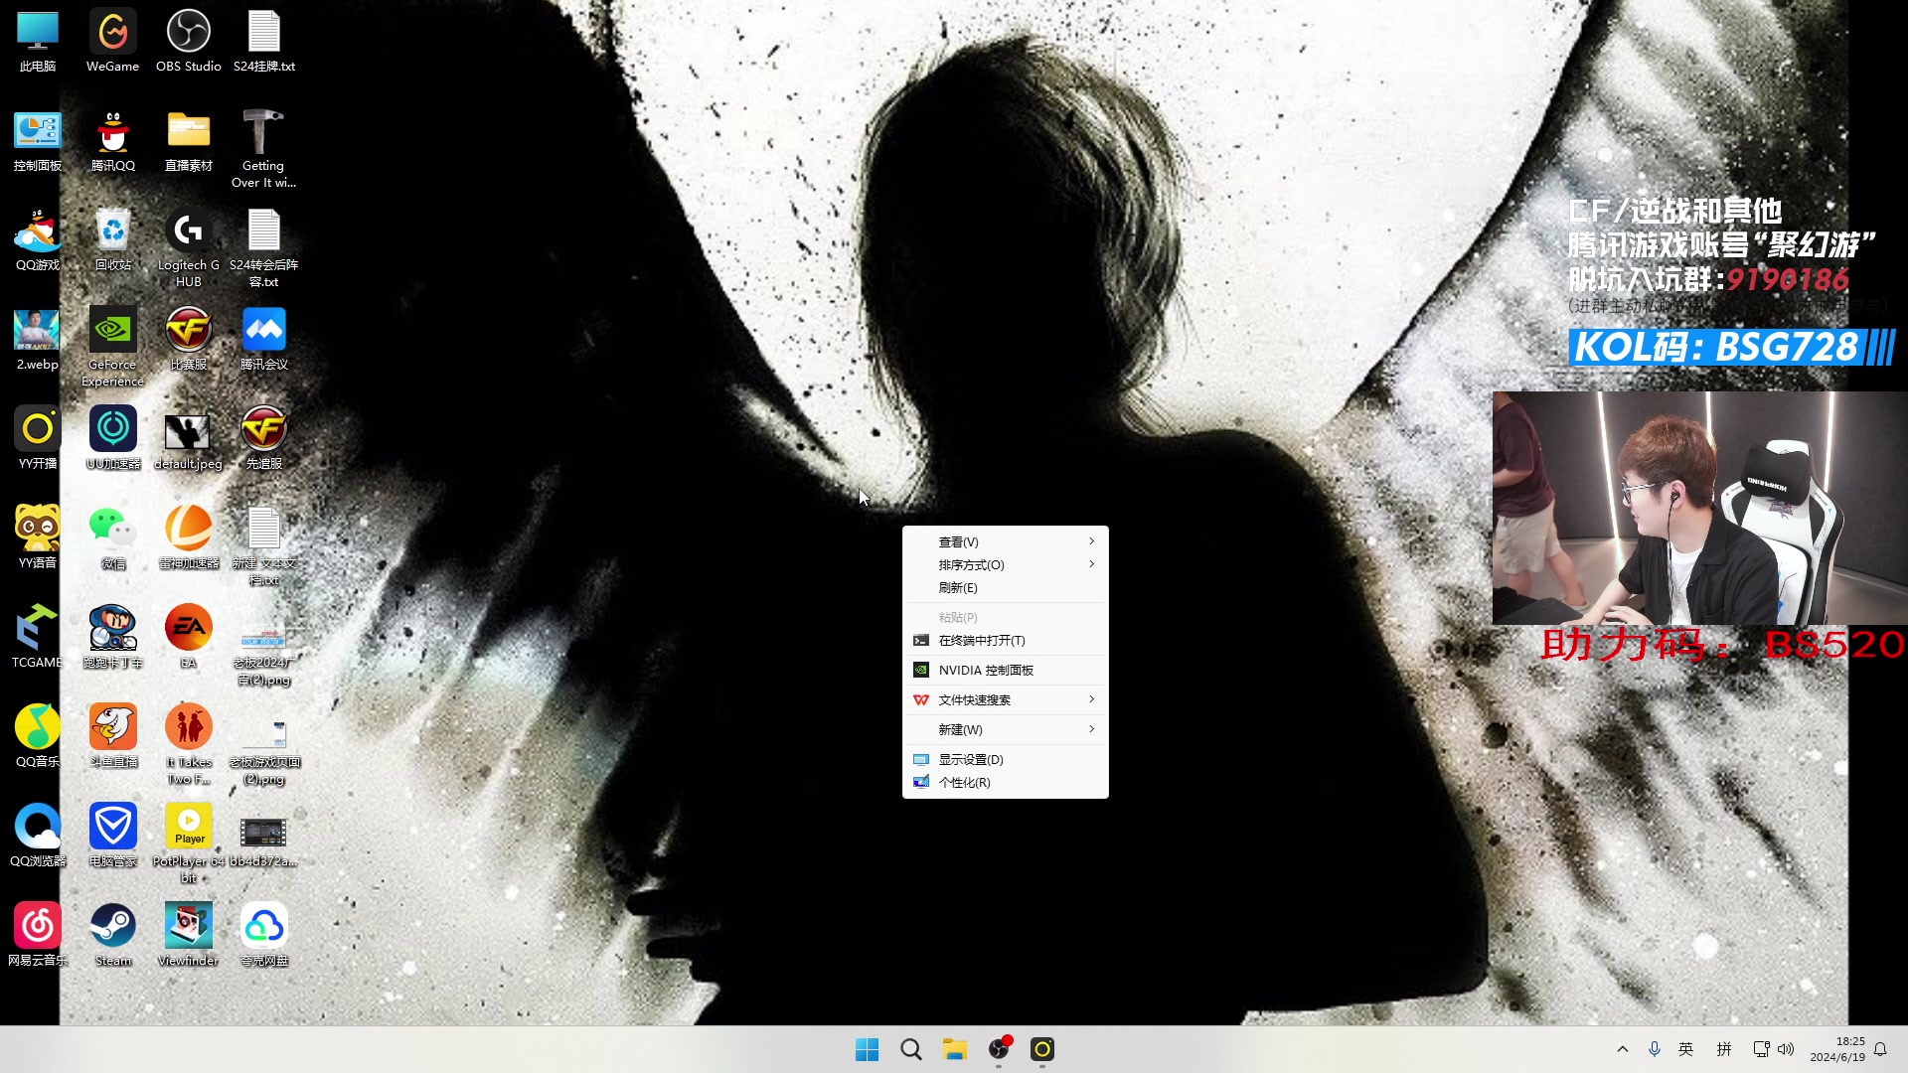Open the network tray icon

point(1761,1049)
